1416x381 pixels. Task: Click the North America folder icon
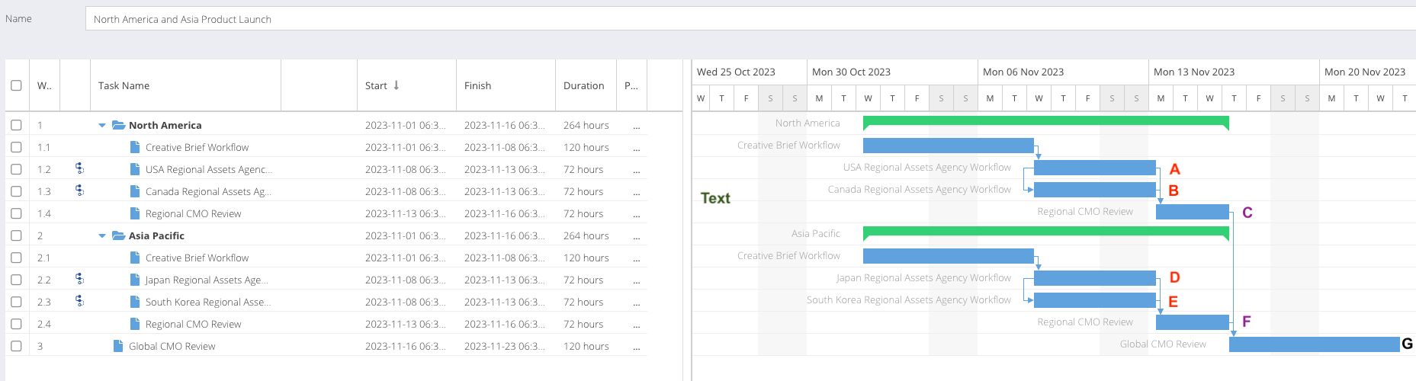(118, 125)
